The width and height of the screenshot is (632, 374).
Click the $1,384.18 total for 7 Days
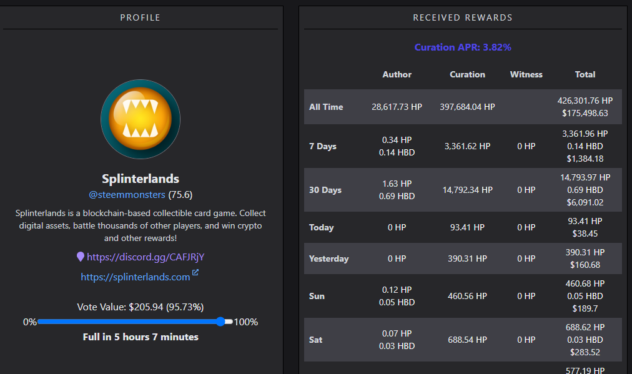point(585,159)
